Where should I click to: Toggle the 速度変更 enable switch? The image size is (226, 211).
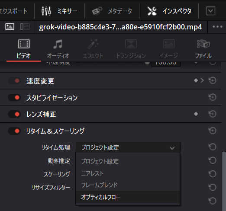pos(14,81)
